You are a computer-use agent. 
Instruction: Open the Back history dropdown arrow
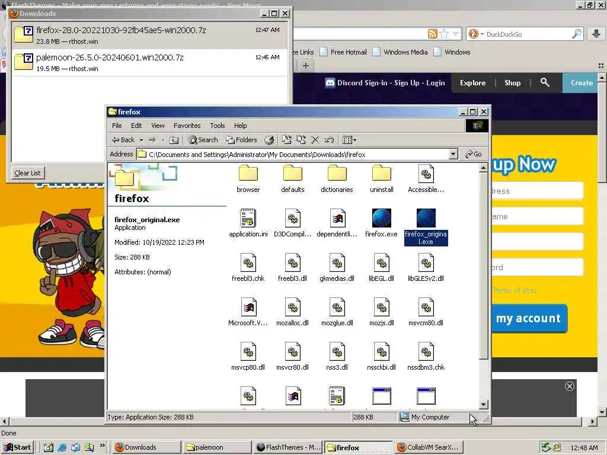click(141, 140)
